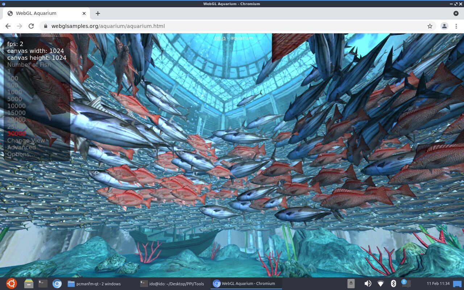Click the browser forward arrow

[x=20, y=26]
